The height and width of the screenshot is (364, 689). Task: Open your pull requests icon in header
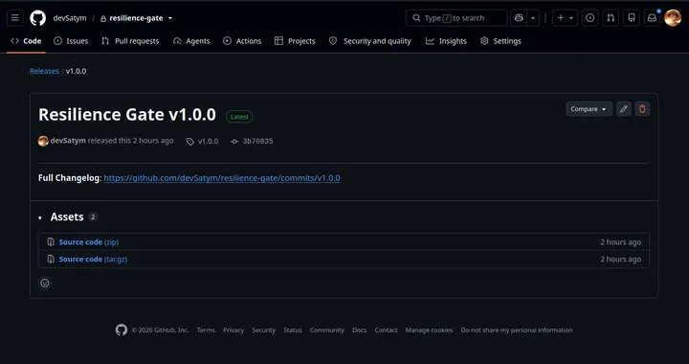tap(611, 18)
